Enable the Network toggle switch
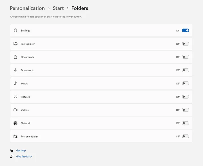This screenshot has height=166, width=203. (185, 123)
